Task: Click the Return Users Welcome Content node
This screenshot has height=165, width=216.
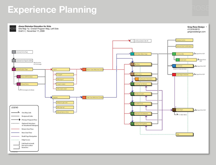Action: coord(93,70)
